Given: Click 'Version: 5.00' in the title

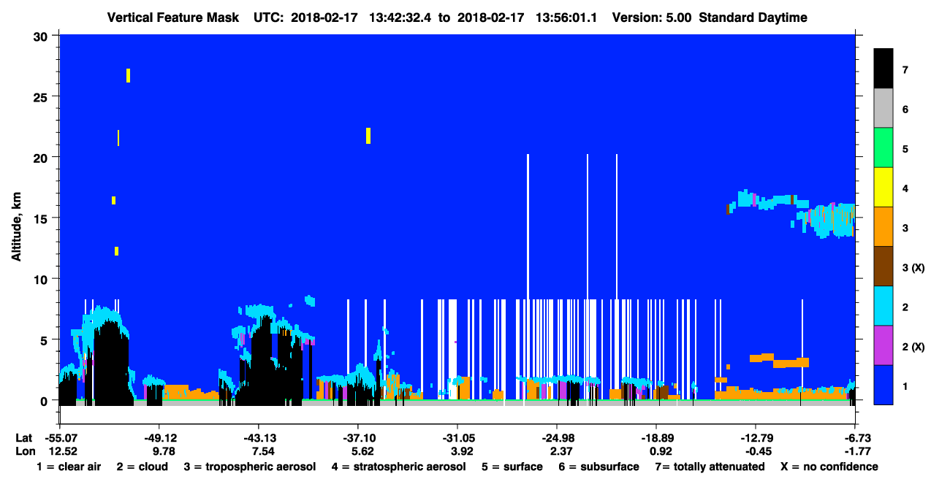Looking at the screenshot, I should [x=653, y=17].
